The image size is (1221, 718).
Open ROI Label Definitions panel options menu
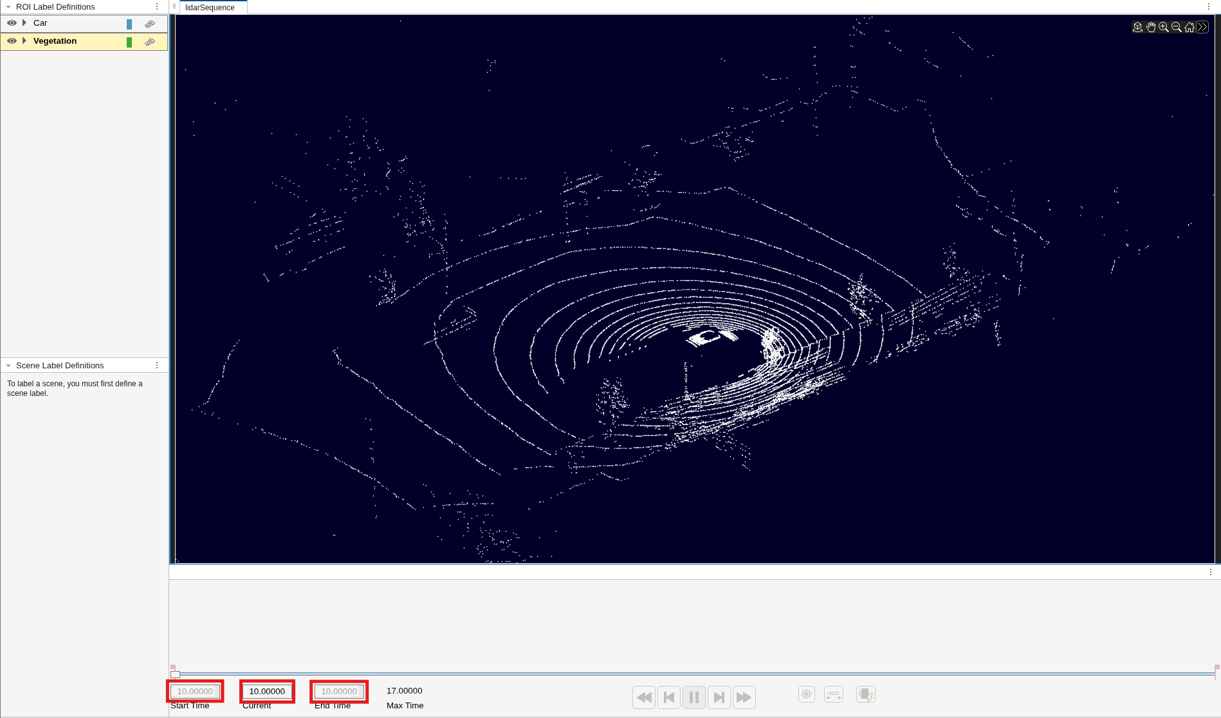click(x=157, y=6)
